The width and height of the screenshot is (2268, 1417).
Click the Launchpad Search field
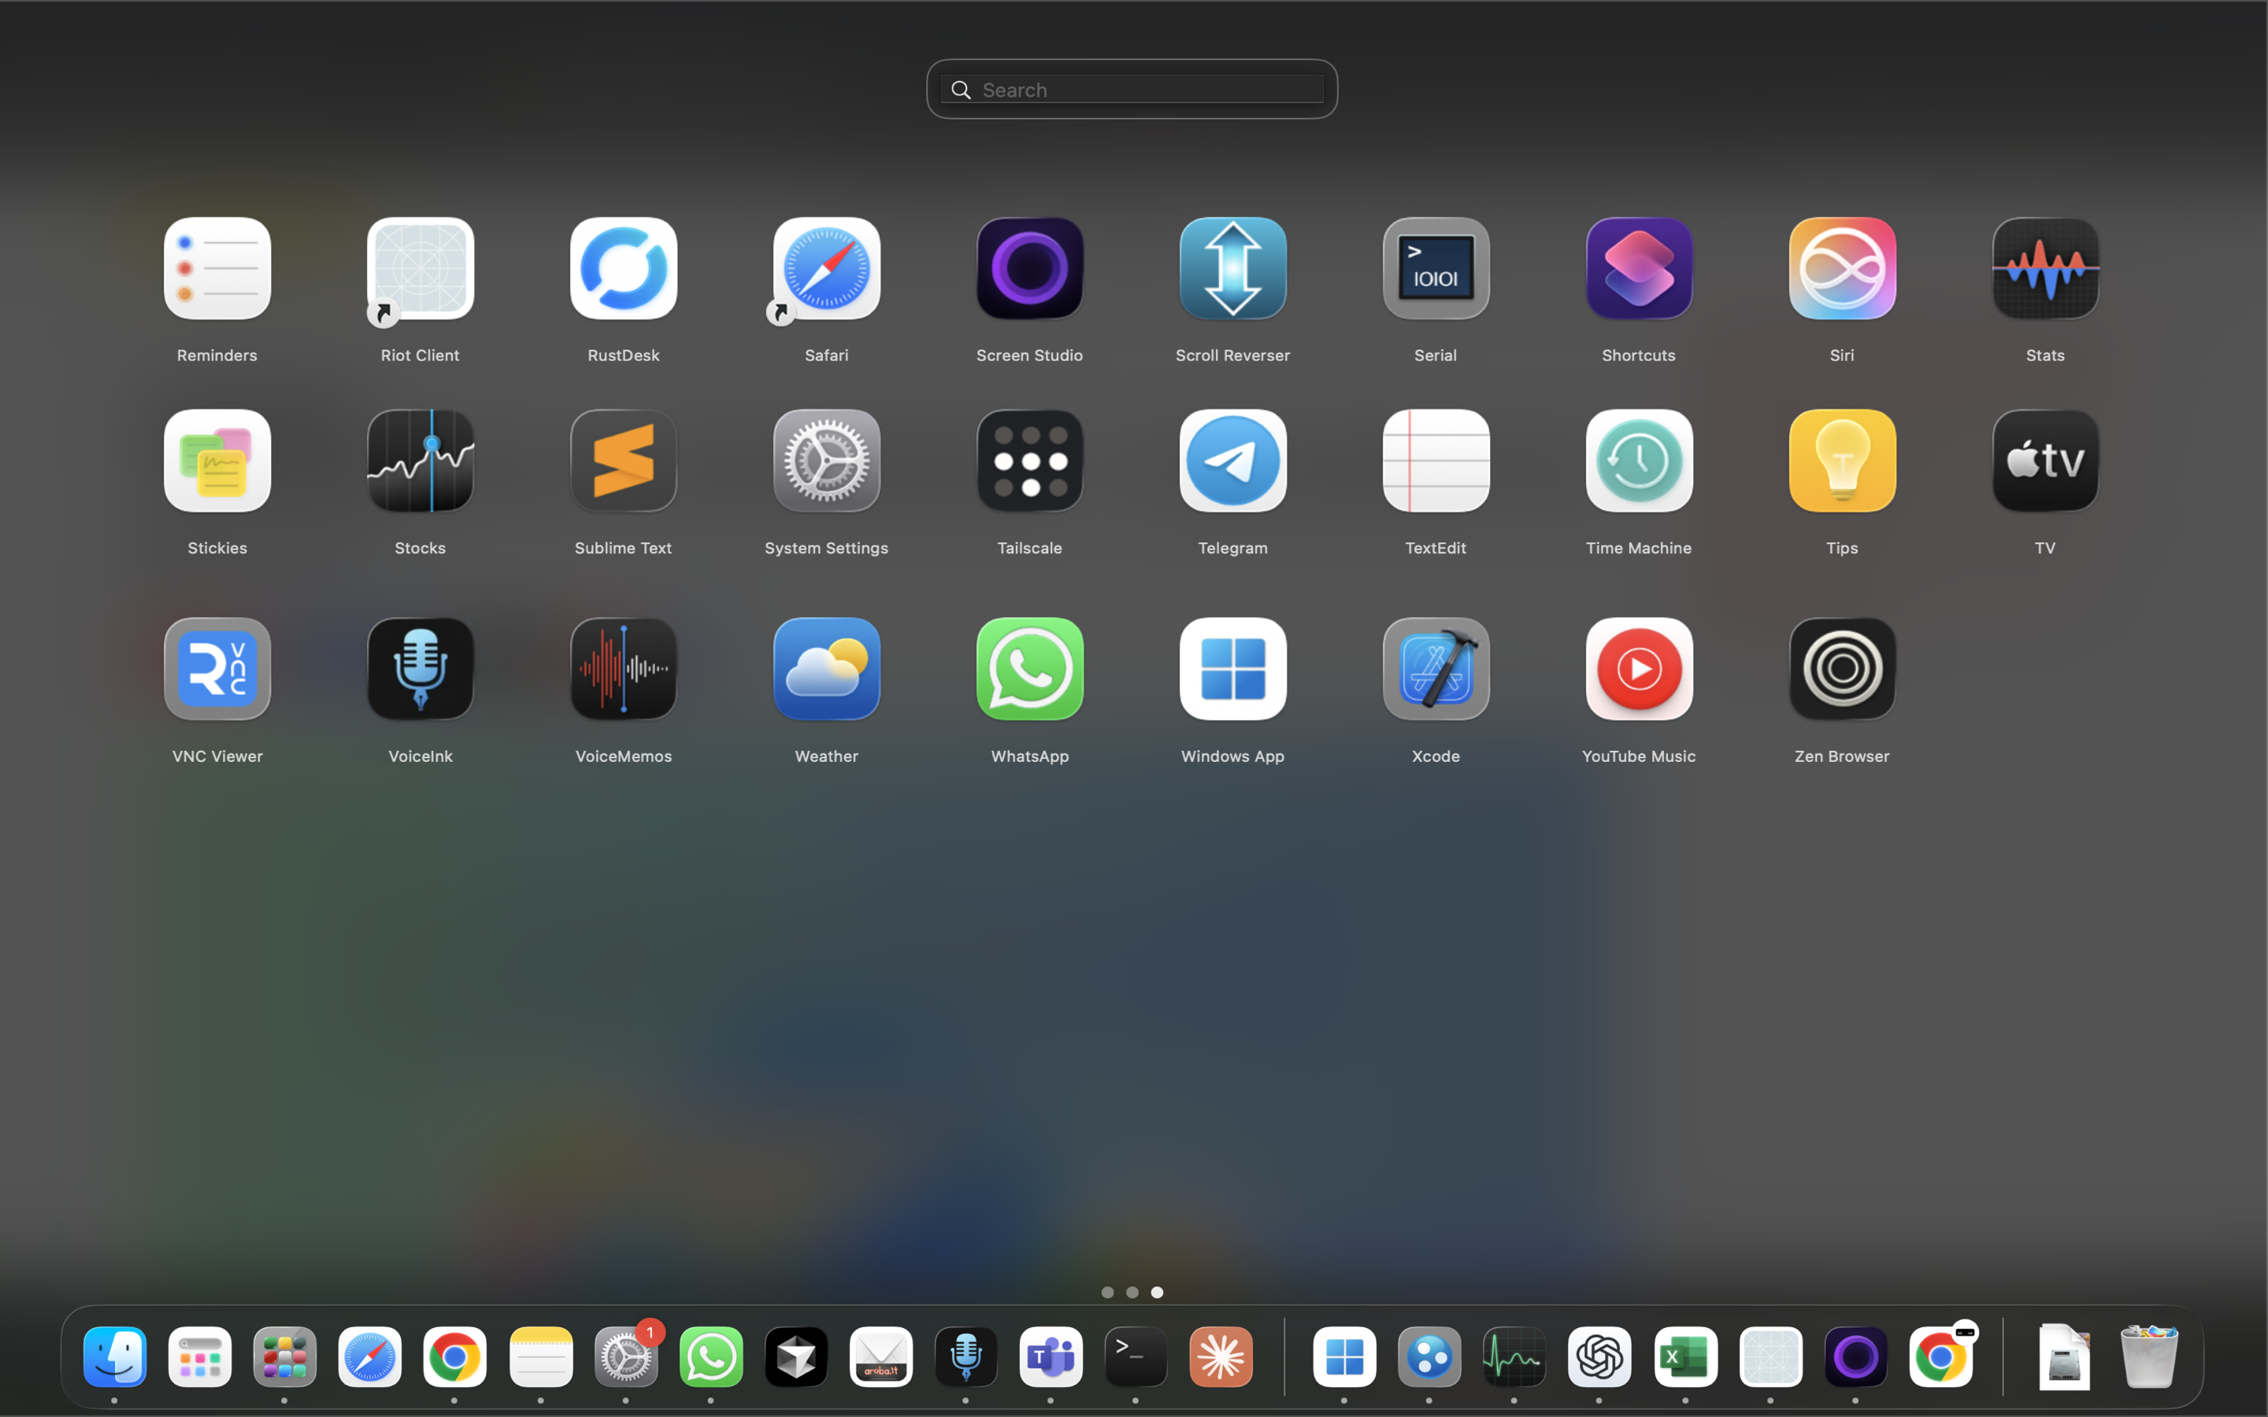point(1131,89)
